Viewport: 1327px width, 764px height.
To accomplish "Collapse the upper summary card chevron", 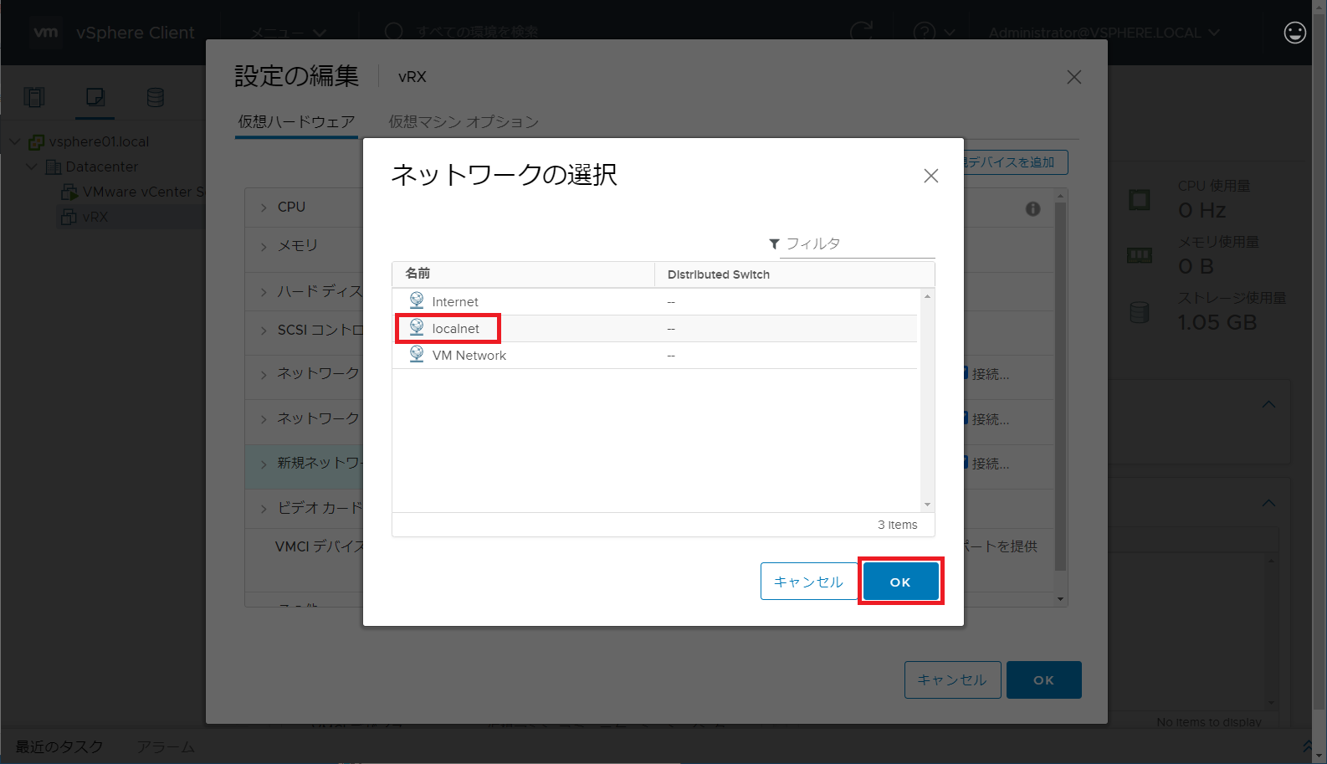I will [1268, 404].
